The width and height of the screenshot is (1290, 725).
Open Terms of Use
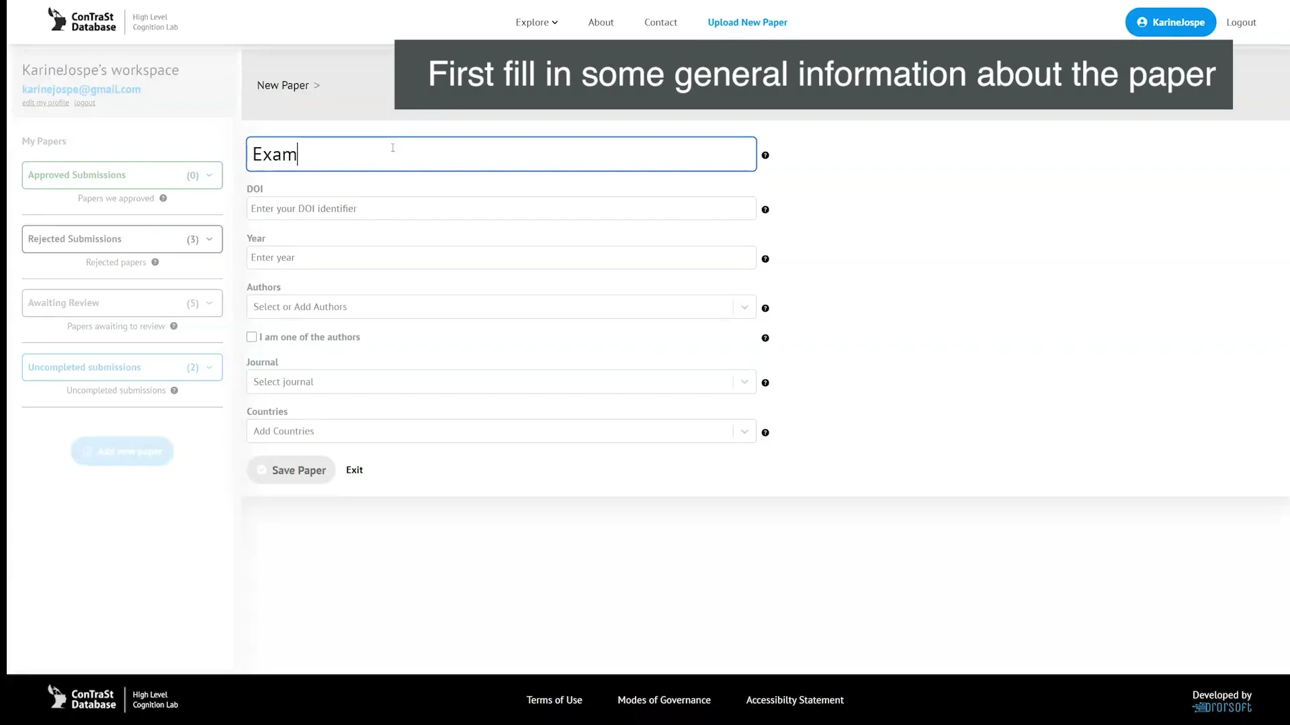pos(554,699)
